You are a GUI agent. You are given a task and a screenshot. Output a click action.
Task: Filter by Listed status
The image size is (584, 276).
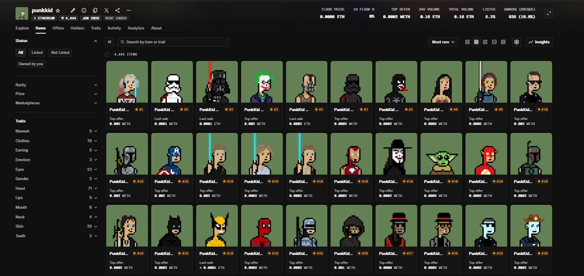pos(37,53)
